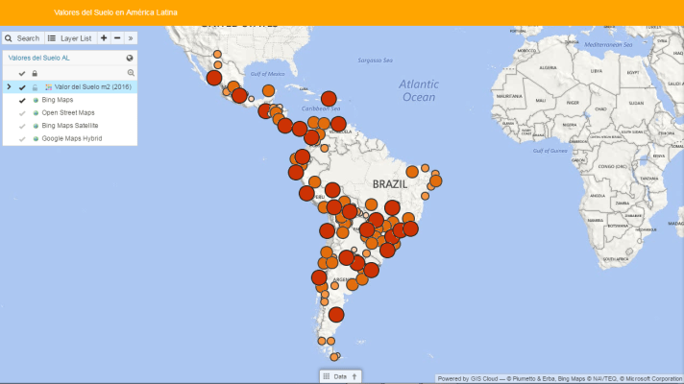
Task: Click the orange marker north of Yucatan near Gulf of Mexico
Action: [268, 90]
